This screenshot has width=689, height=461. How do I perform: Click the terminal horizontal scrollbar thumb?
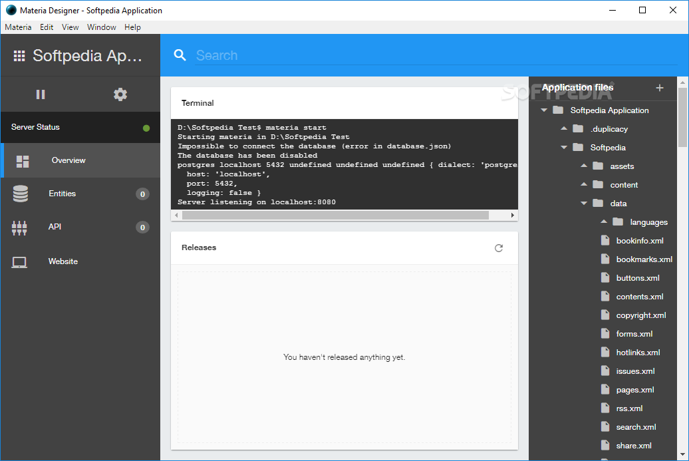335,215
